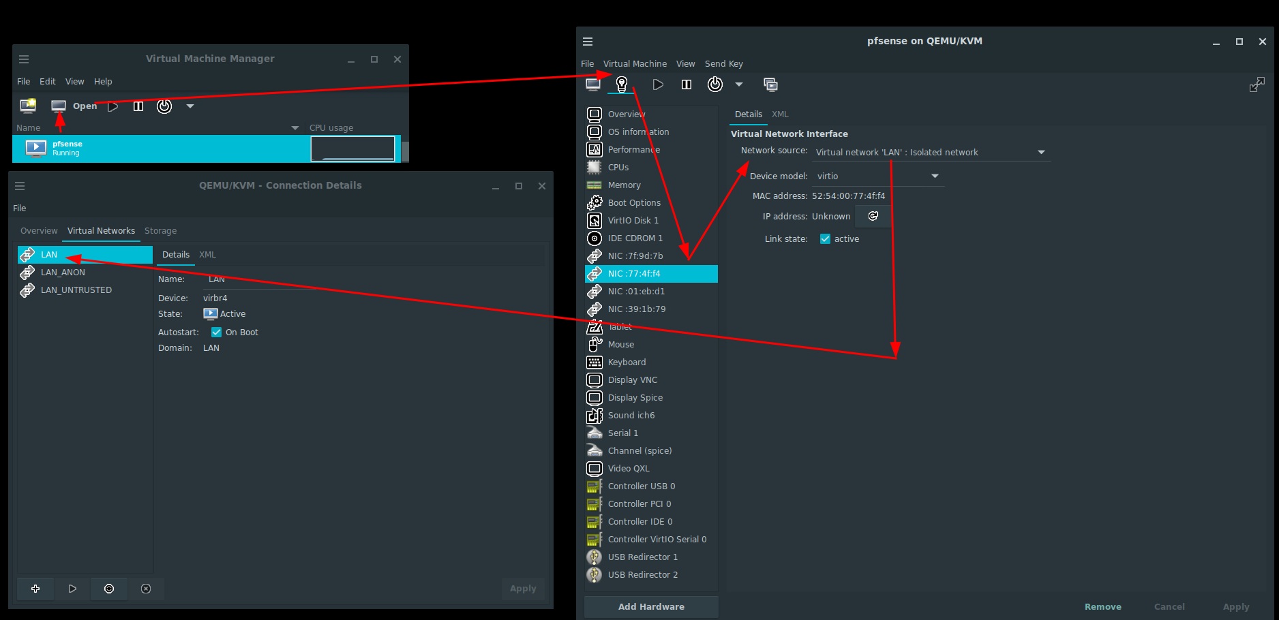This screenshot has width=1279, height=620.
Task: Show the graphical console in pfsense window
Action: point(593,84)
